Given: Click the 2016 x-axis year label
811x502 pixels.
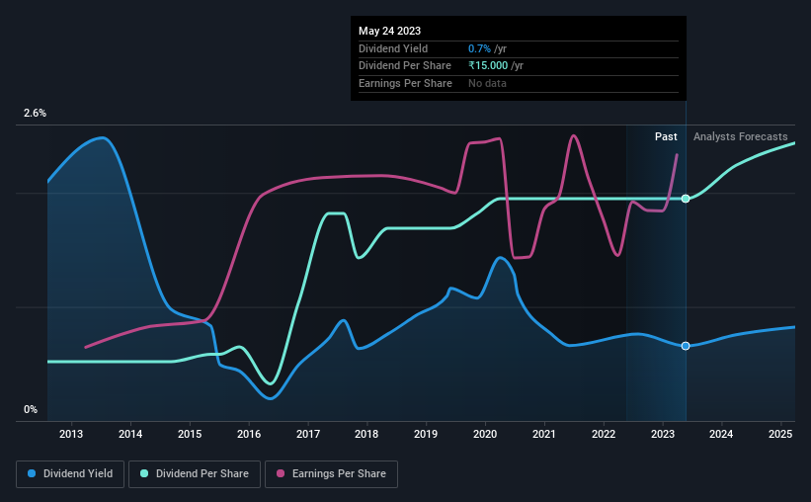Looking at the screenshot, I should pos(249,434).
